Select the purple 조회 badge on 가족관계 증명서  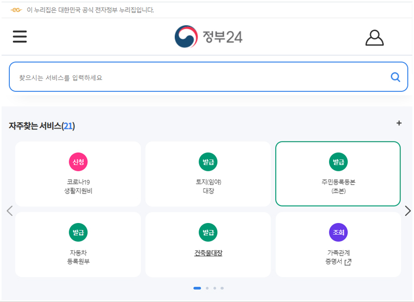pyautogui.click(x=338, y=232)
